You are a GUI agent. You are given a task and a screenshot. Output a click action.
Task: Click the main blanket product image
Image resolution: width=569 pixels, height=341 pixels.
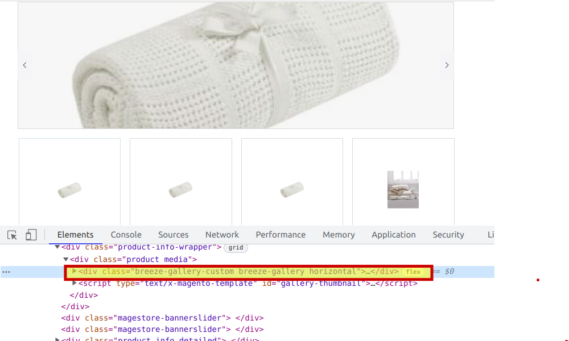click(x=236, y=65)
